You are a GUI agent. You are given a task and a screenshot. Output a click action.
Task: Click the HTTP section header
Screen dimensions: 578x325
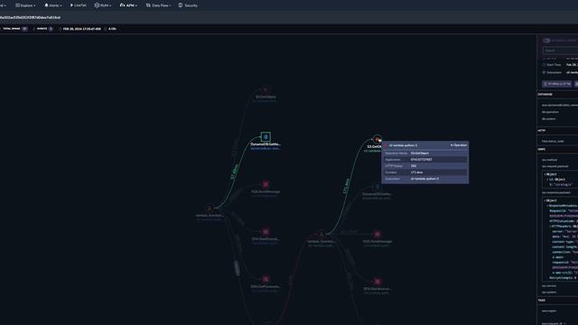point(542,130)
